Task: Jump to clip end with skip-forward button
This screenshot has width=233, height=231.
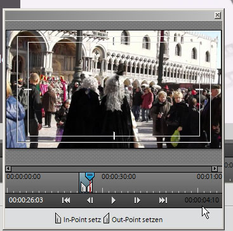Action: click(163, 200)
